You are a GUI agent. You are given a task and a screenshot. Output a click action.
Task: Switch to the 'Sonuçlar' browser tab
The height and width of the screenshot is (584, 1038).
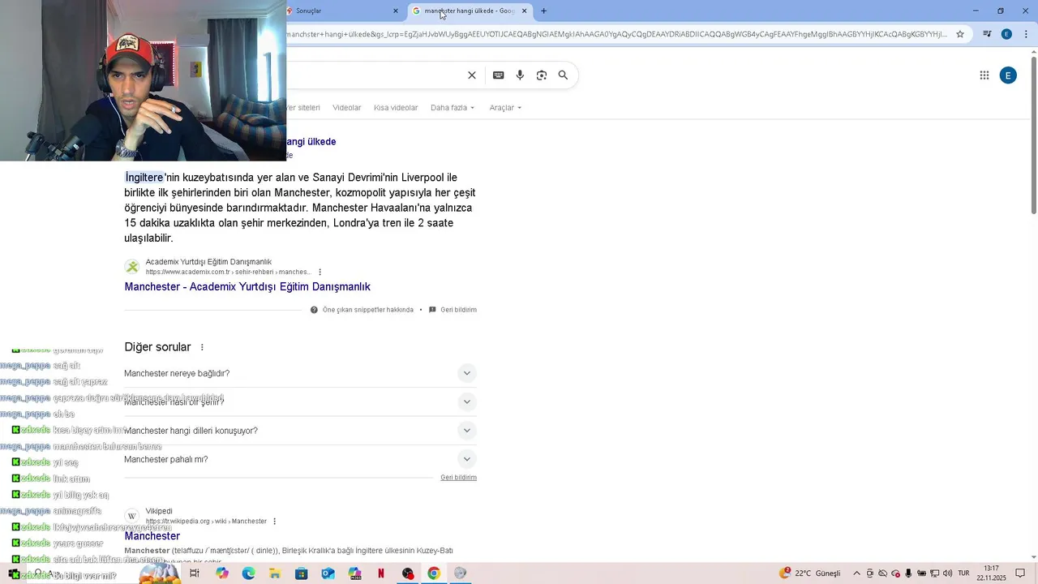pyautogui.click(x=344, y=11)
